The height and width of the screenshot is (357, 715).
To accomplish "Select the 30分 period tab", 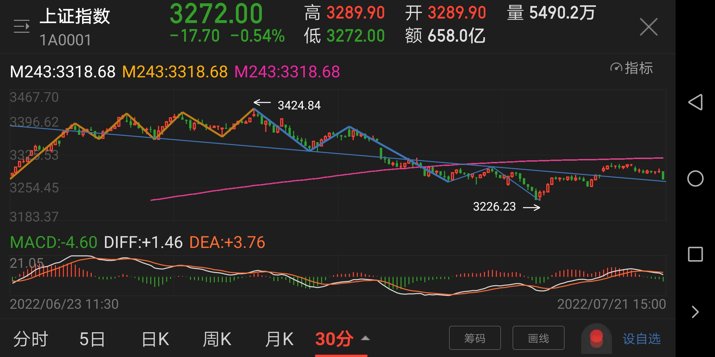I will (x=334, y=339).
